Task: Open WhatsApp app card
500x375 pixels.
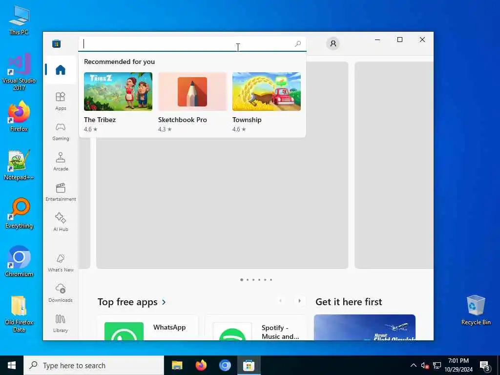Action: [x=148, y=328]
